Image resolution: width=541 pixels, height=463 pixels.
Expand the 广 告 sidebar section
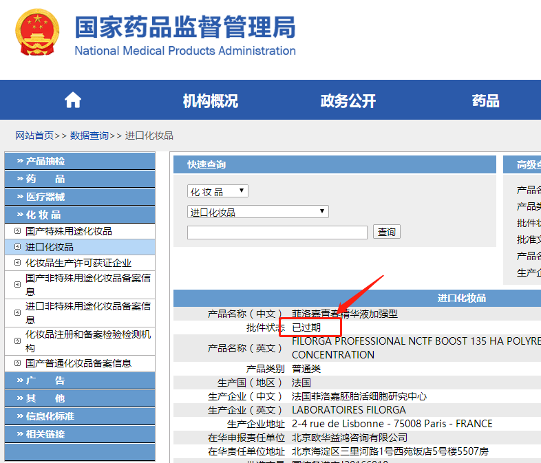[80, 380]
